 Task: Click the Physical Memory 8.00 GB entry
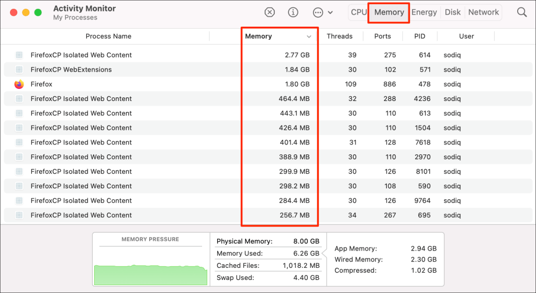[267, 241]
